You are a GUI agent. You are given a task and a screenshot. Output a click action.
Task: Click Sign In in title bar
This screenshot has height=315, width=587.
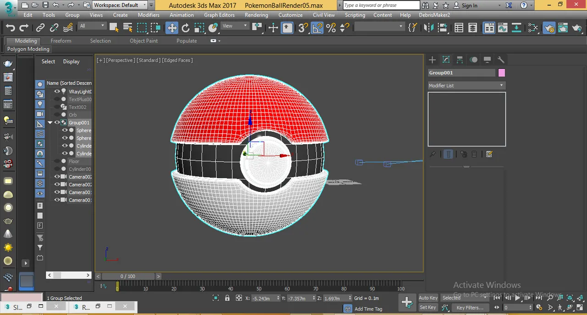click(465, 5)
